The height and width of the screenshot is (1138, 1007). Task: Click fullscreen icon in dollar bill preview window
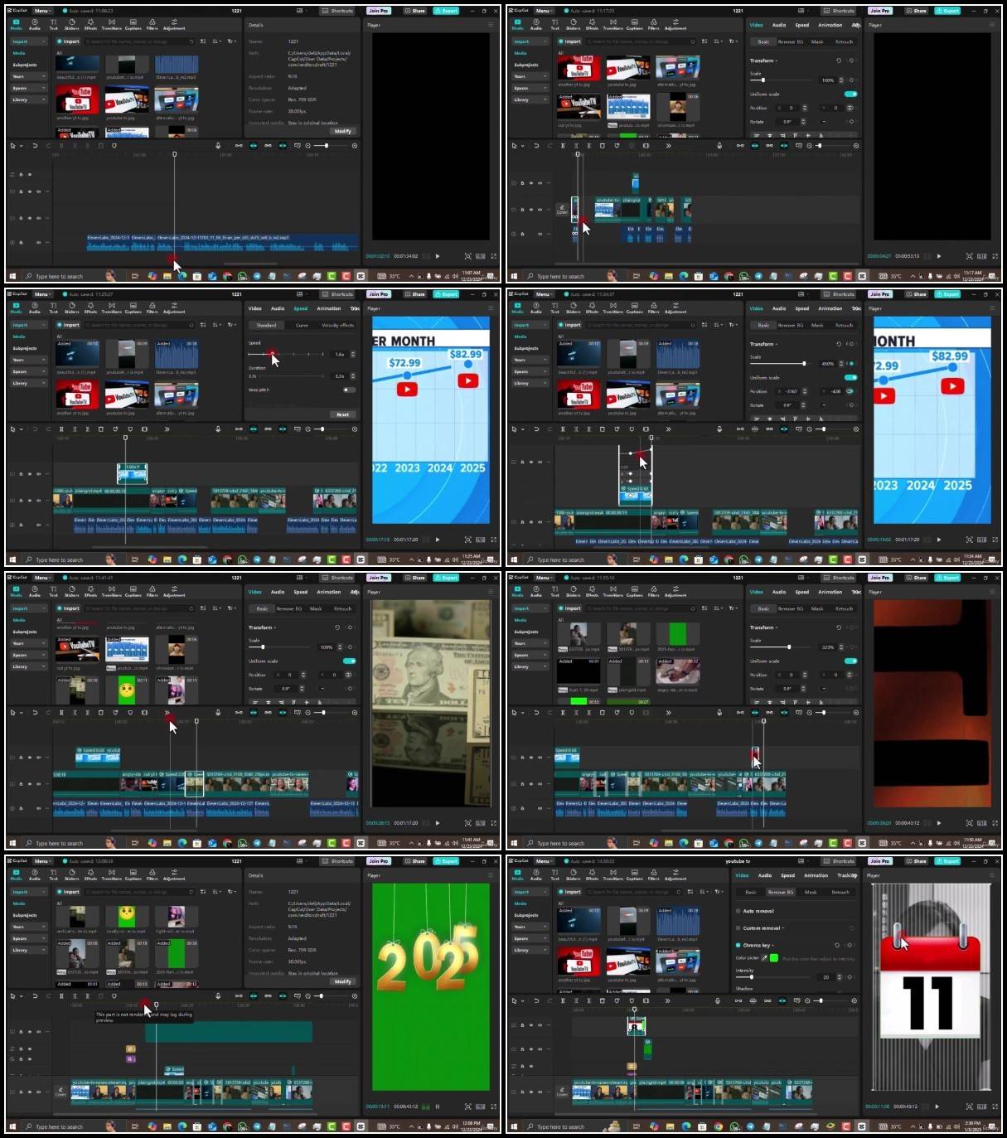(494, 823)
